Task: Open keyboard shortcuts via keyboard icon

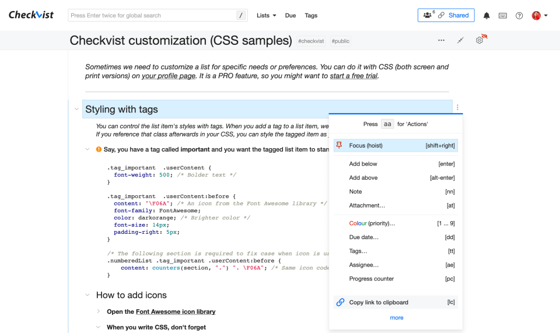Action: point(502,16)
